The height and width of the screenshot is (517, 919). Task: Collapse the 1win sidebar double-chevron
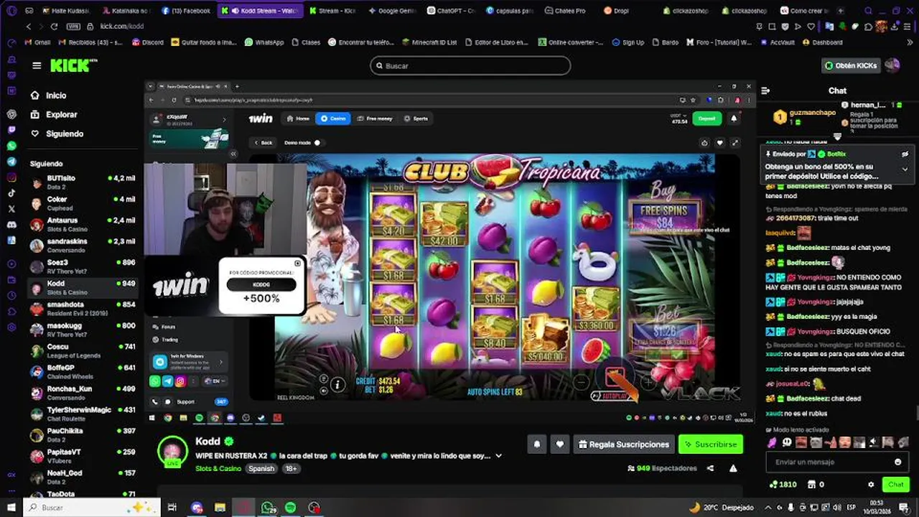(x=233, y=154)
